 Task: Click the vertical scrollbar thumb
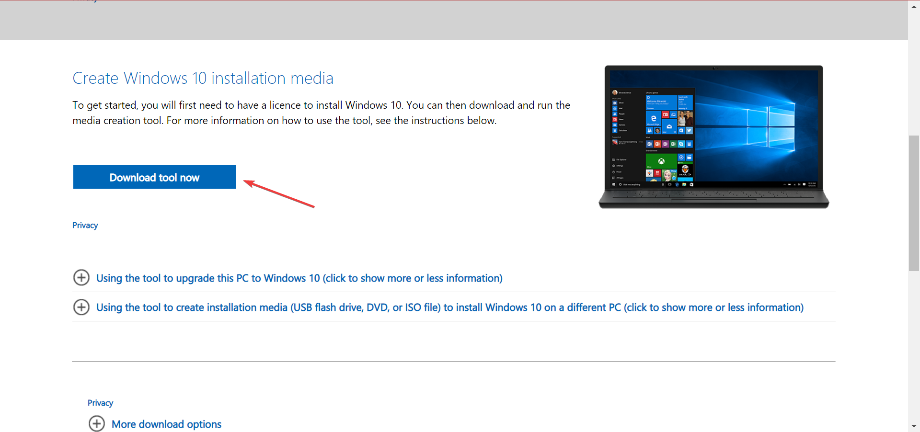click(914, 204)
